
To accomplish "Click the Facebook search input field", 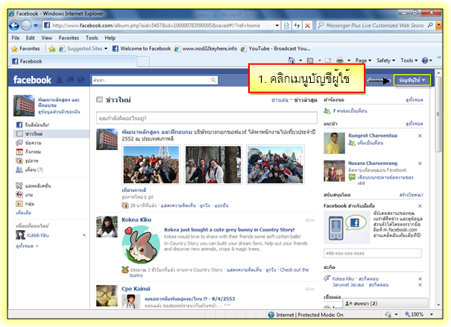I will [151, 80].
